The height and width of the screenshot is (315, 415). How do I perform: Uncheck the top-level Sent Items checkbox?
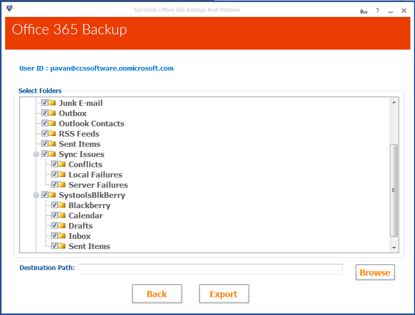tap(45, 143)
